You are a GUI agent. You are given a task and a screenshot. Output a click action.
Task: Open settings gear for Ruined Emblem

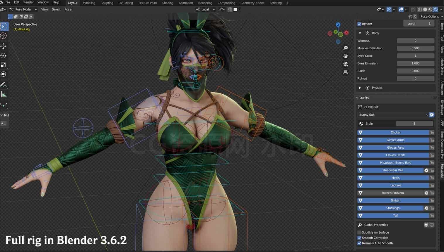[426, 193]
